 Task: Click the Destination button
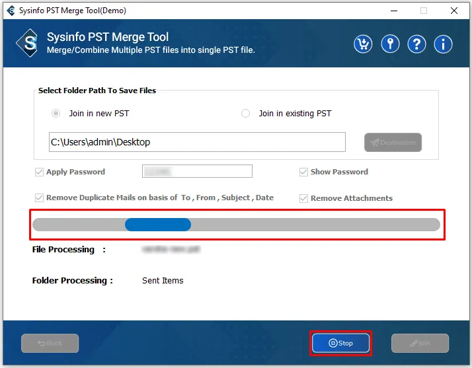(x=393, y=142)
